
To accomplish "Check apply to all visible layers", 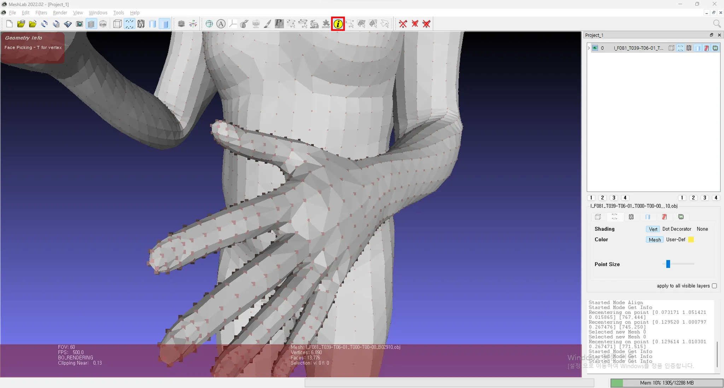I will (x=714, y=286).
